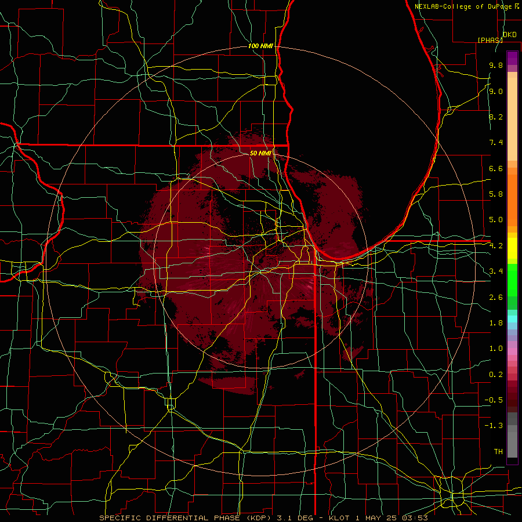Click the 2.6 scale value
522x522 pixels.
pyautogui.click(x=496, y=298)
